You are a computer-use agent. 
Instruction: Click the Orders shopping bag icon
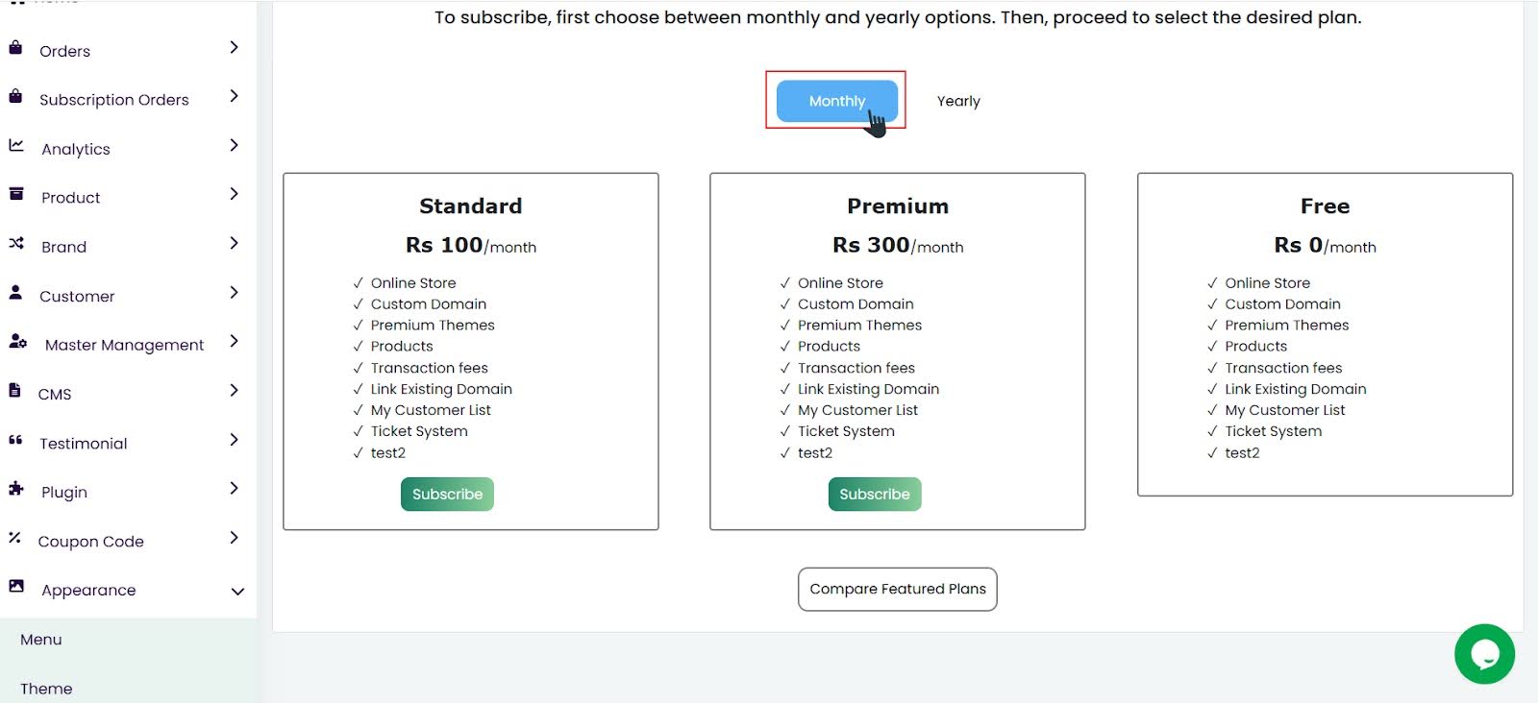click(x=15, y=48)
